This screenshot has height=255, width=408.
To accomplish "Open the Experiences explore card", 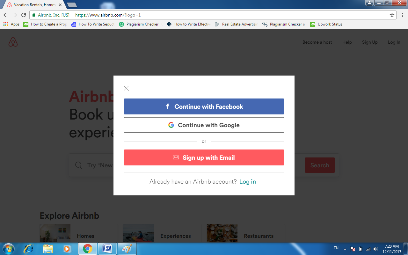I will click(x=162, y=233).
